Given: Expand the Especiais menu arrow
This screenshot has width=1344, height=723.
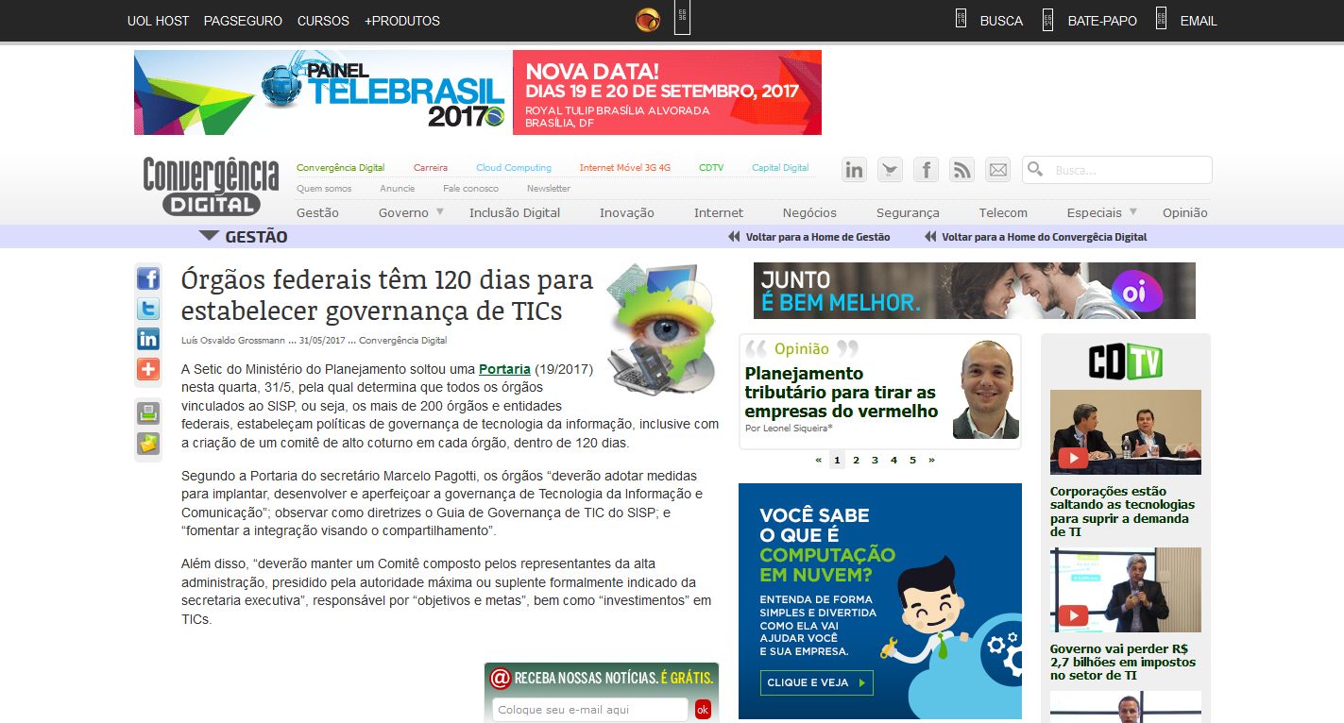Looking at the screenshot, I should (x=1132, y=211).
